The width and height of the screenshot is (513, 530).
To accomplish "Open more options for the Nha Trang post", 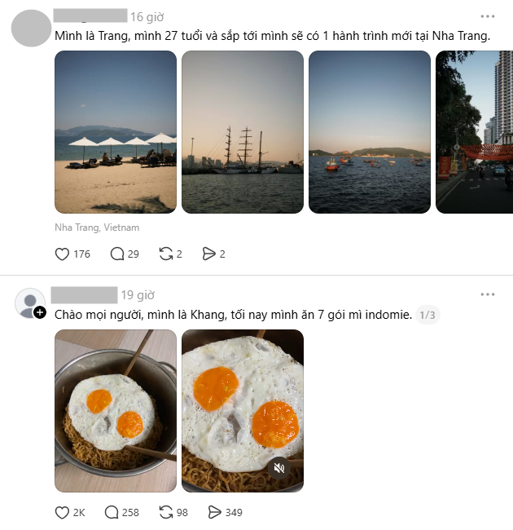I will (x=488, y=16).
